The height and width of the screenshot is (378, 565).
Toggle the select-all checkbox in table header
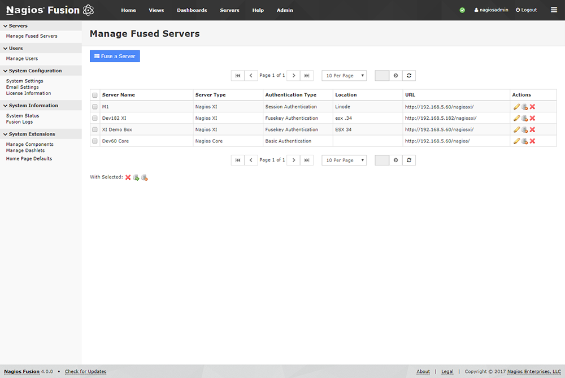click(95, 95)
